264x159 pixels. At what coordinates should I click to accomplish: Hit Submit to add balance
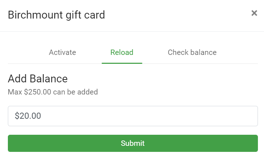tap(133, 143)
